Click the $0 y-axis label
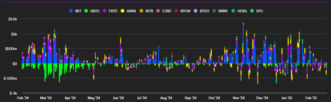 point(15,64)
